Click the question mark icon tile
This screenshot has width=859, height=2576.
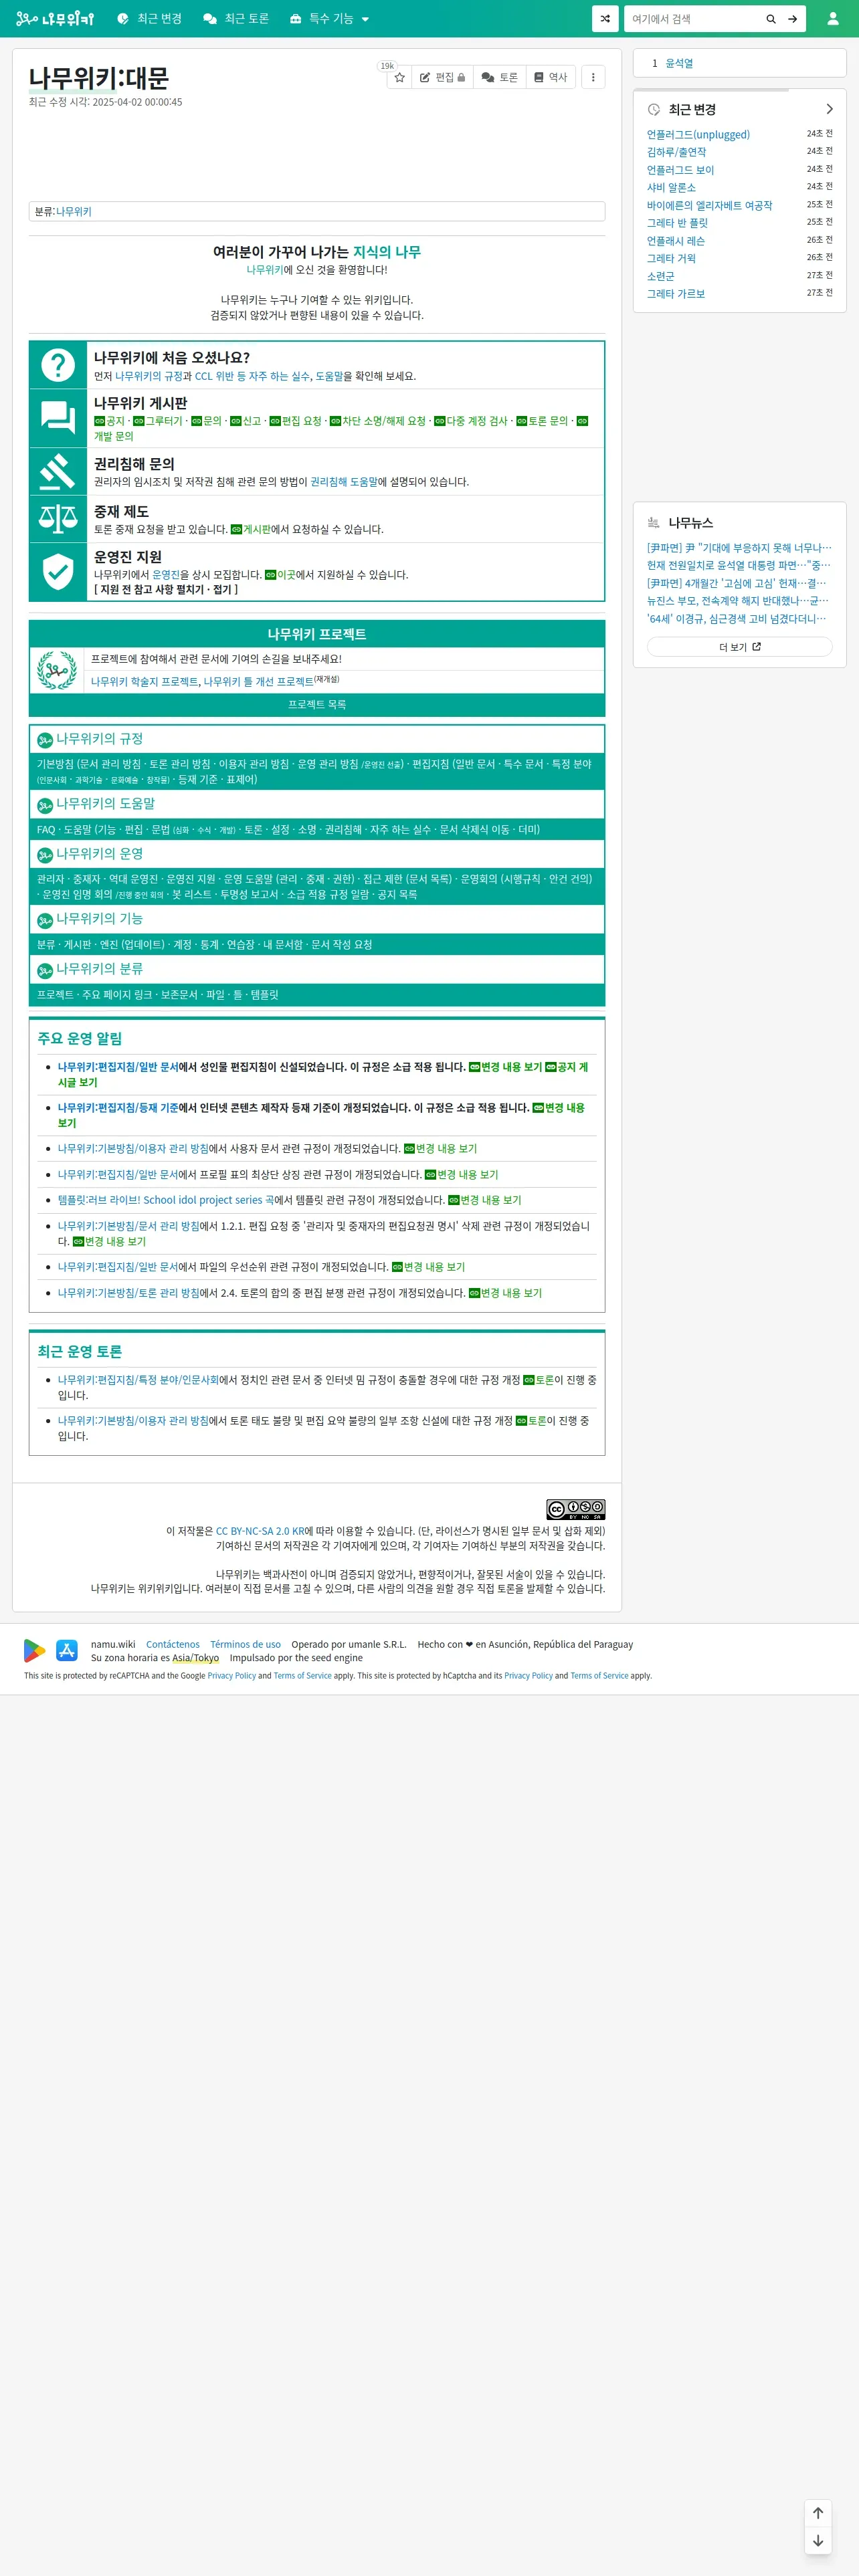pyautogui.click(x=58, y=365)
